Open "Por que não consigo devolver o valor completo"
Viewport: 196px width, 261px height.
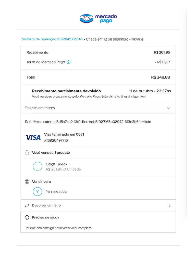[x=58, y=228]
